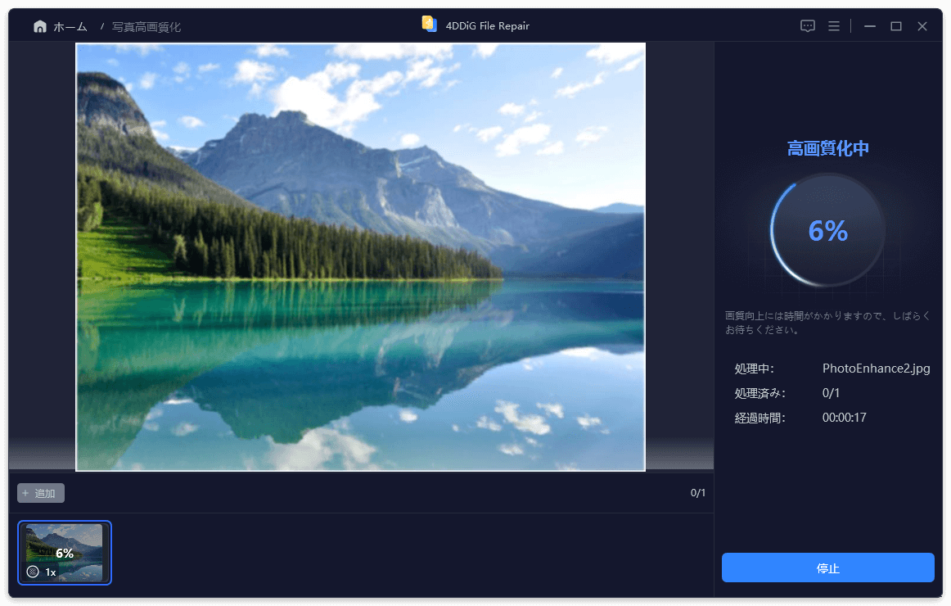This screenshot has height=606, width=951.
Task: Click the 4DDiG File Repair logo icon
Action: tap(430, 25)
